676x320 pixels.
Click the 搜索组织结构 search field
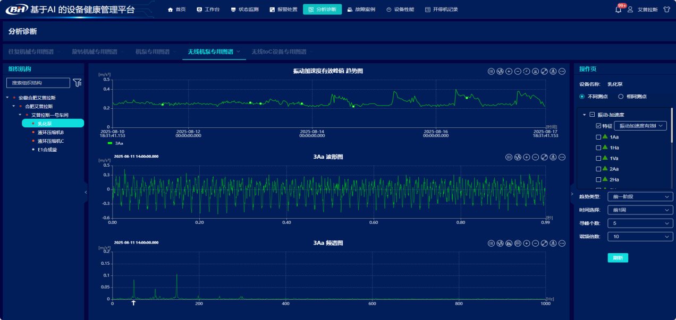[x=38, y=83]
